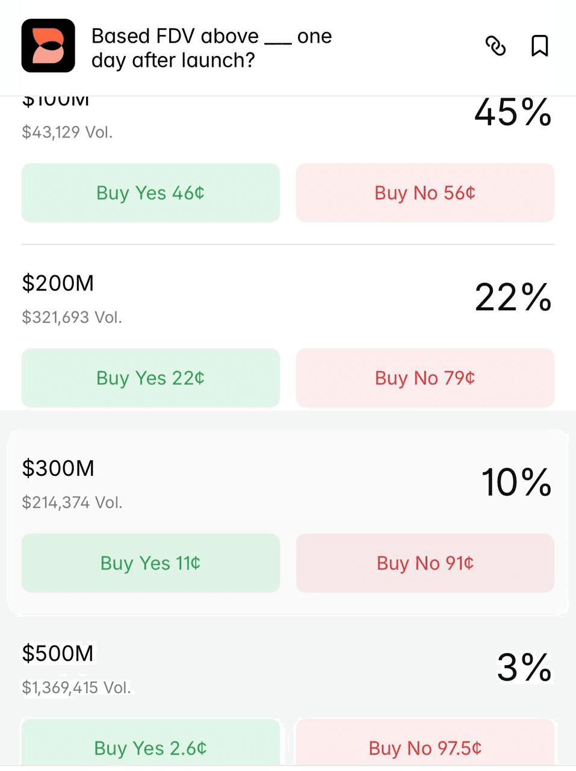
Task: Click the Based market logo icon
Action: coord(48,46)
